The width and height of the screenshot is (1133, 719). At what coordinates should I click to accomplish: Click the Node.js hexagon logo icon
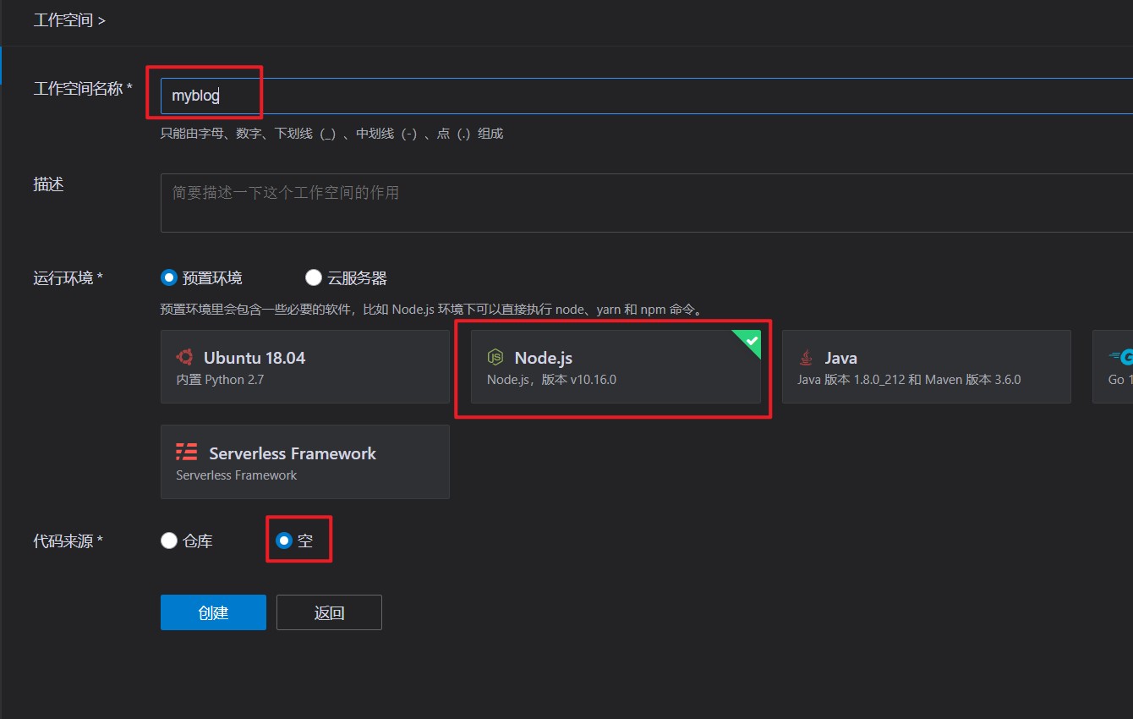pos(496,357)
